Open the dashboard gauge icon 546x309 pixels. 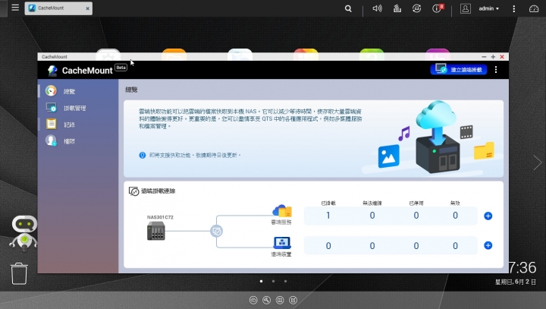pyautogui.click(x=533, y=8)
